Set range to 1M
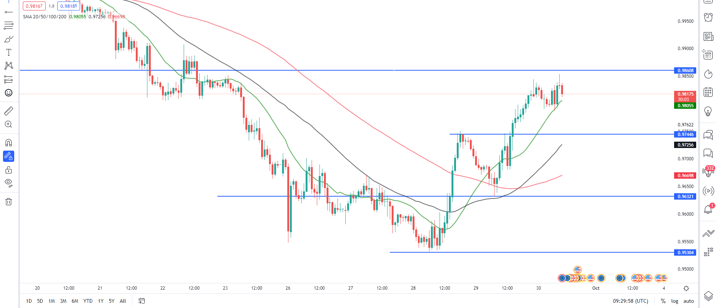 coord(52,301)
